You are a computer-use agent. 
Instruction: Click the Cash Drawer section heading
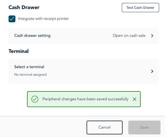point(24,7)
